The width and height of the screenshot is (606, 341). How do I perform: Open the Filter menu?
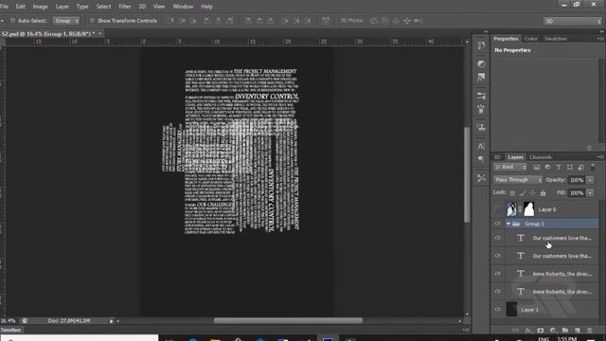tap(125, 7)
